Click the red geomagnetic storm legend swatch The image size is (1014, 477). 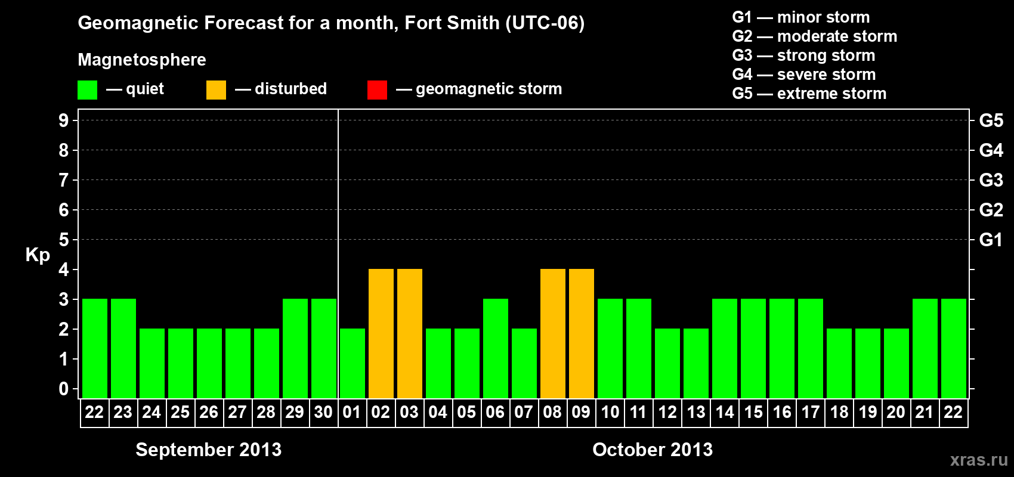(x=377, y=90)
